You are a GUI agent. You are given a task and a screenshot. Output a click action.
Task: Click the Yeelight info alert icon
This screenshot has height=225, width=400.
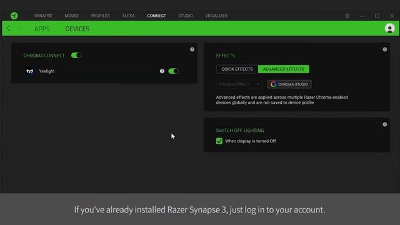click(162, 71)
